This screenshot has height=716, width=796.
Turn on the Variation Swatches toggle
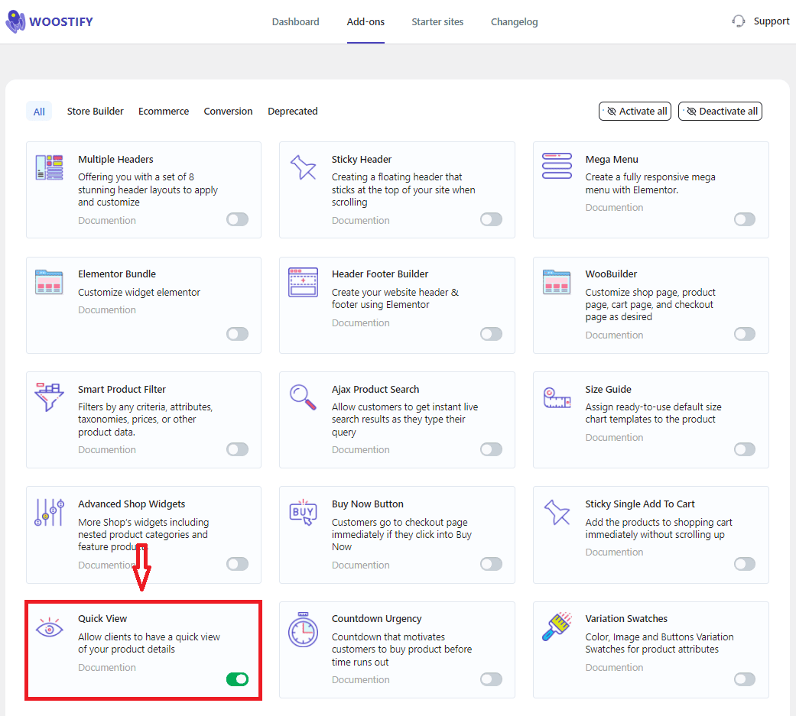point(745,679)
